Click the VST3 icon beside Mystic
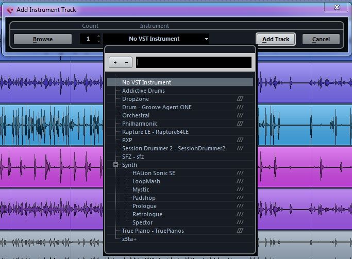The height and width of the screenshot is (259, 352). (240, 189)
